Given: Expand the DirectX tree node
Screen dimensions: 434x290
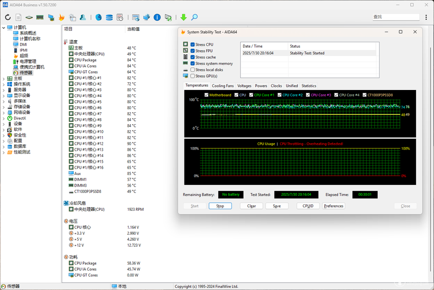Looking at the screenshot, I should tap(4, 118).
